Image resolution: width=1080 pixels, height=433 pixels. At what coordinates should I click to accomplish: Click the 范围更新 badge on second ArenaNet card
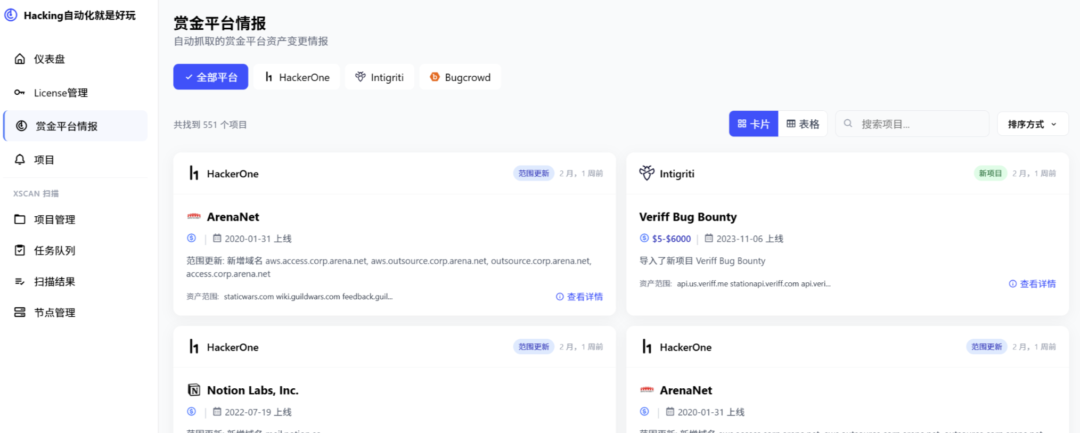pyautogui.click(x=987, y=347)
